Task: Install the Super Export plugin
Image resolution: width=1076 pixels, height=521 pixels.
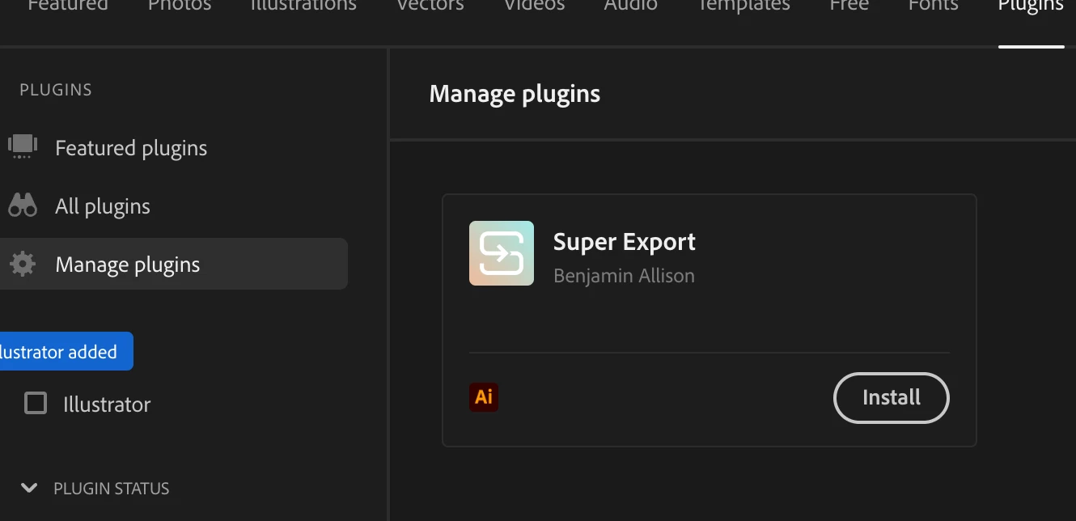Action: coord(892,397)
